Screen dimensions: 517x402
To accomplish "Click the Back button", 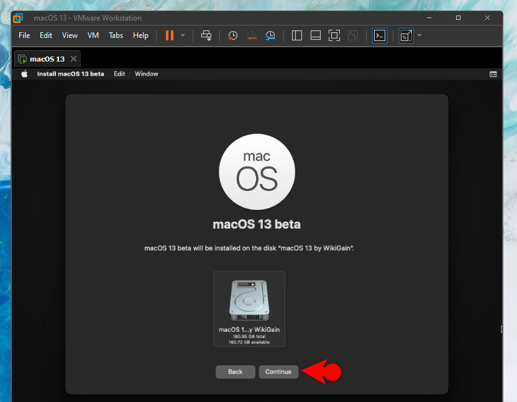I will 236,372.
